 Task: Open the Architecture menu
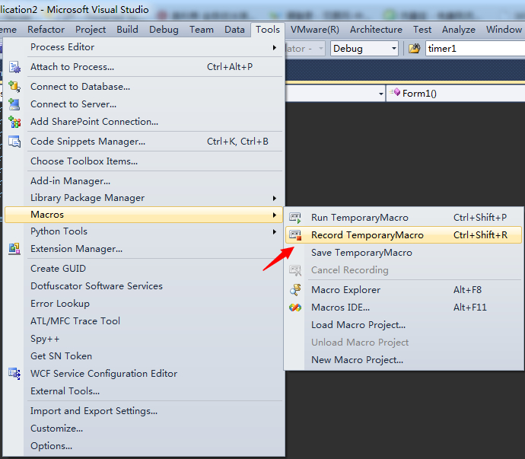pos(376,30)
